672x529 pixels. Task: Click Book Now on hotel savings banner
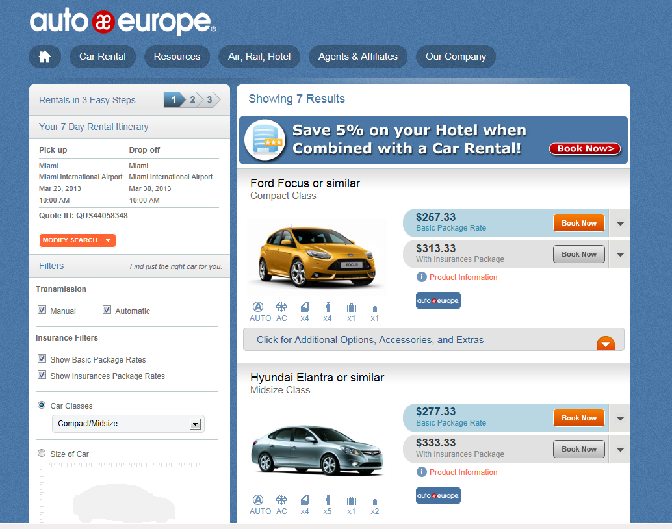585,148
